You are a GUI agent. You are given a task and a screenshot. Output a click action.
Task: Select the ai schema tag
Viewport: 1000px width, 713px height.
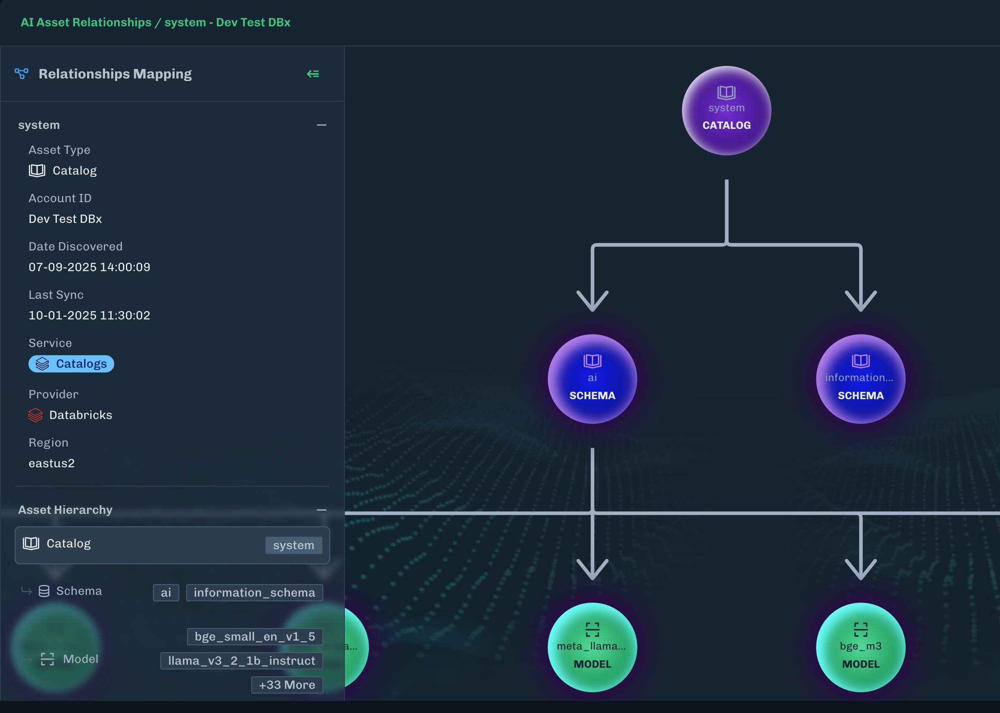pyautogui.click(x=166, y=592)
